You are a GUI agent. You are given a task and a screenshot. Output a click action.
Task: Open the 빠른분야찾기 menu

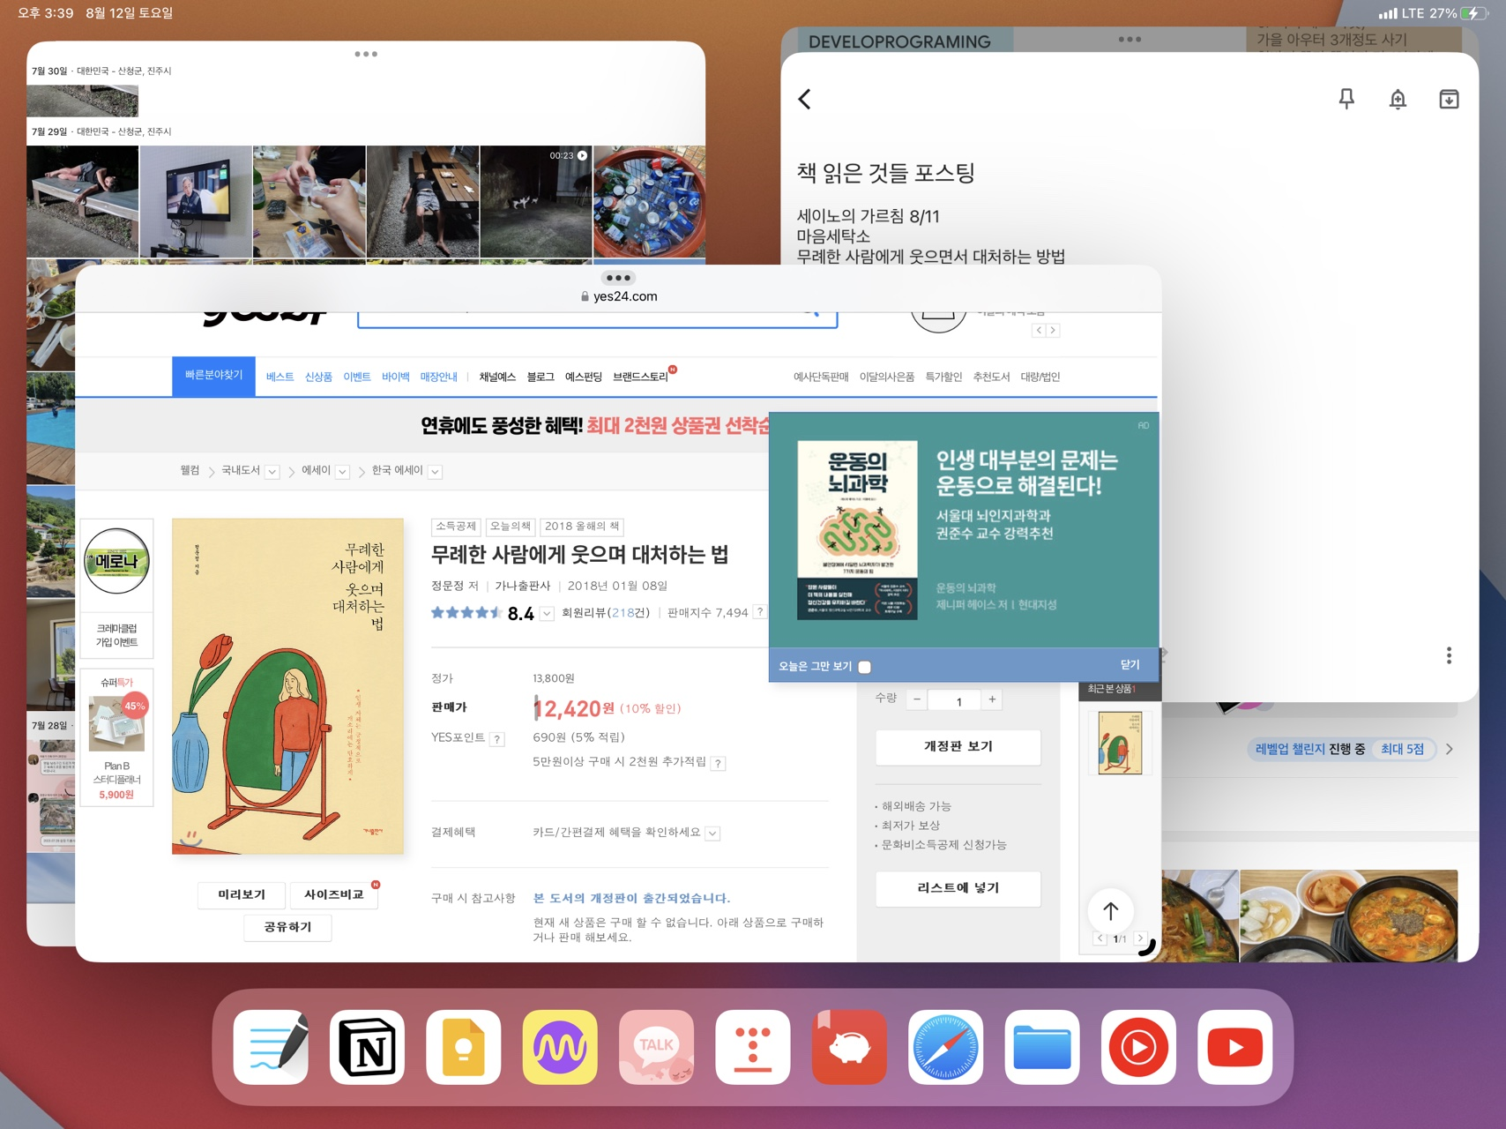point(213,377)
